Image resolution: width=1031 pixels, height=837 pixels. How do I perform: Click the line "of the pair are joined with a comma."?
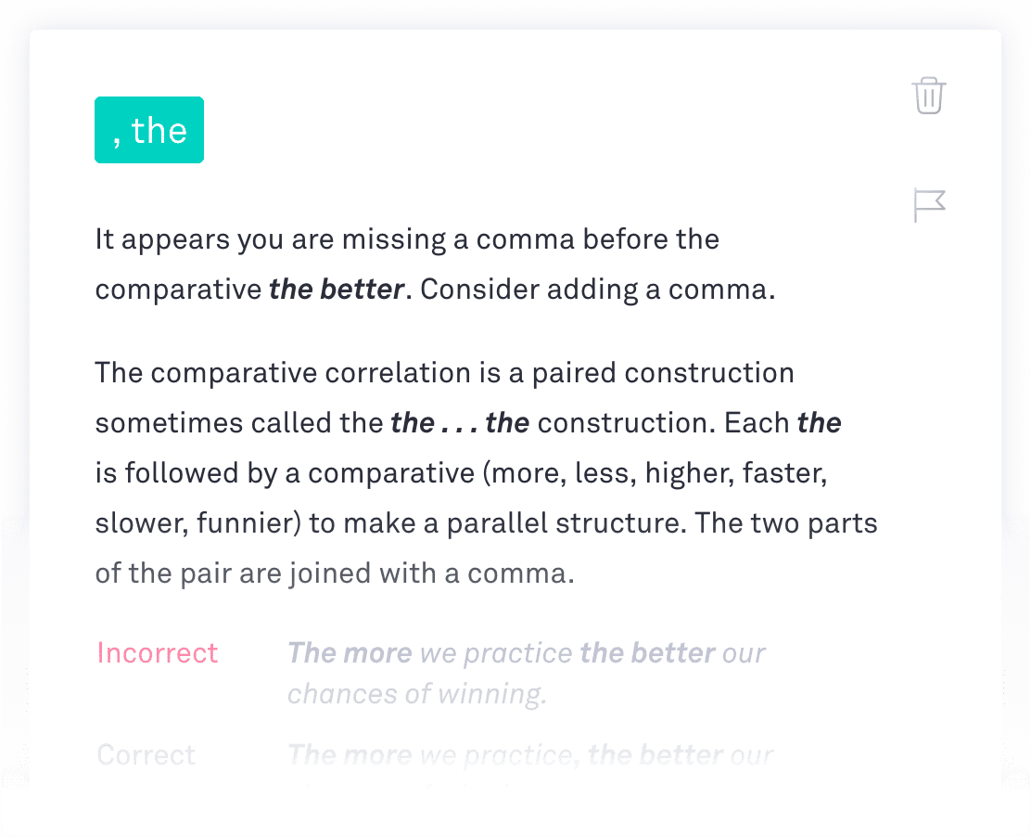coord(336,573)
